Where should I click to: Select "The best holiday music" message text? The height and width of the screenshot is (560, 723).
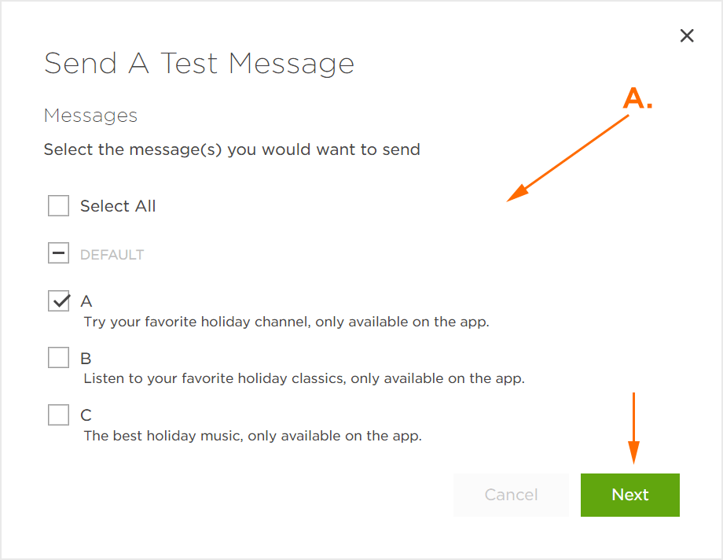coord(253,436)
